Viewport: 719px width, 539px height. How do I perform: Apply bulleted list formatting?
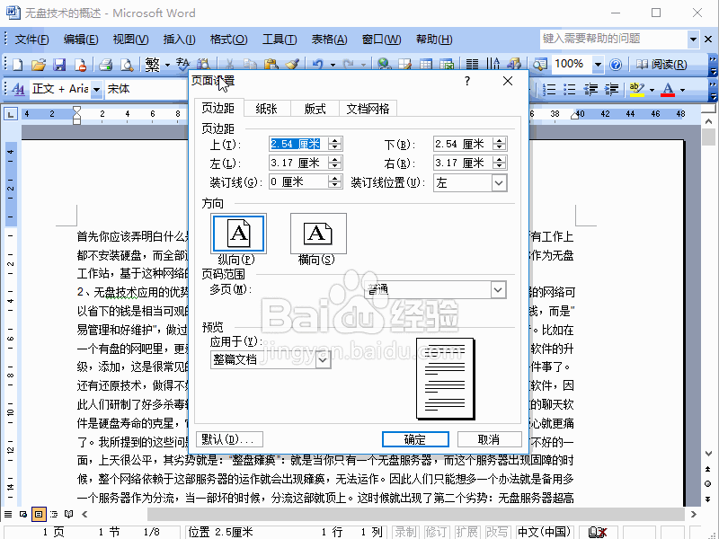point(569,89)
